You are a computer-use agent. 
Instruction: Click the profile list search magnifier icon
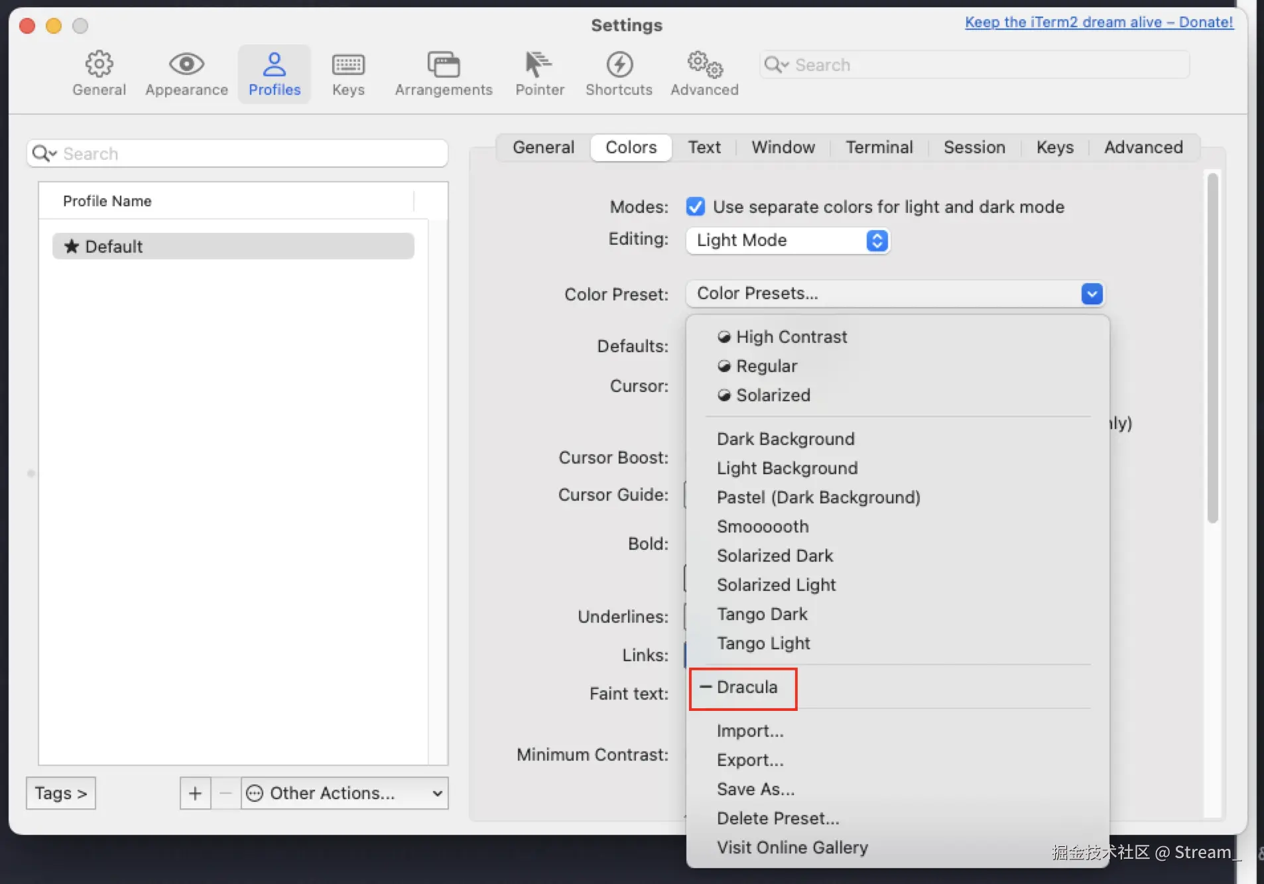tap(44, 154)
